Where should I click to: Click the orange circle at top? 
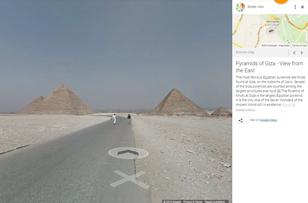pos(281,1)
